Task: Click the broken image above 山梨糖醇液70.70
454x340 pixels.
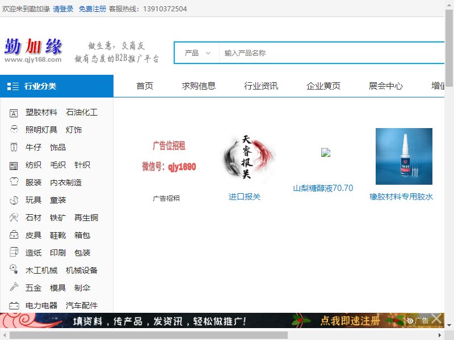Action: (x=325, y=152)
